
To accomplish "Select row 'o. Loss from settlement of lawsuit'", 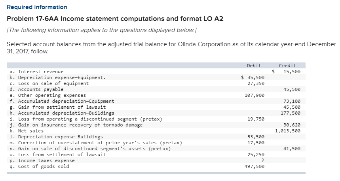I will point(156,155).
